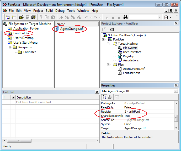This screenshot has height=151, width=181.
Task: Open the Undo history dropdown arrow
Action: pyautogui.click(x=91, y=17)
